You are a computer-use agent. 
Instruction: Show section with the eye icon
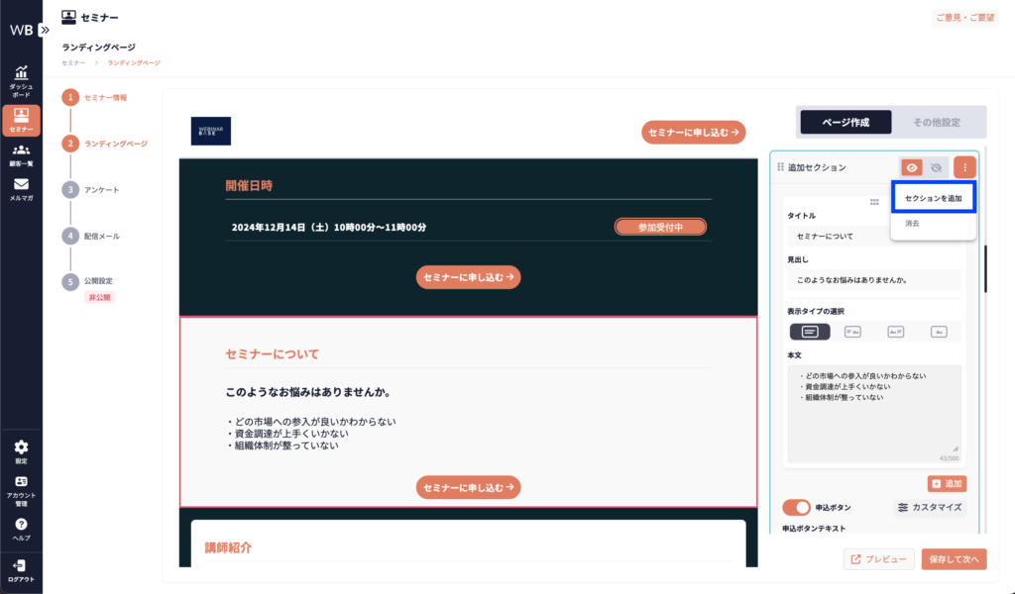click(x=912, y=167)
